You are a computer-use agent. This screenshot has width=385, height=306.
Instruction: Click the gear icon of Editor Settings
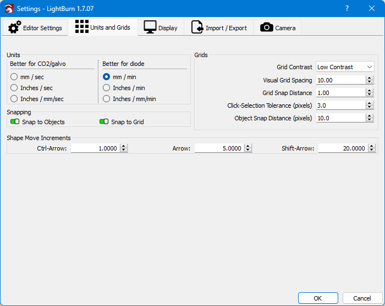point(14,27)
